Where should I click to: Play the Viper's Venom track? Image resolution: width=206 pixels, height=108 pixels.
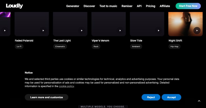pos(120,30)
